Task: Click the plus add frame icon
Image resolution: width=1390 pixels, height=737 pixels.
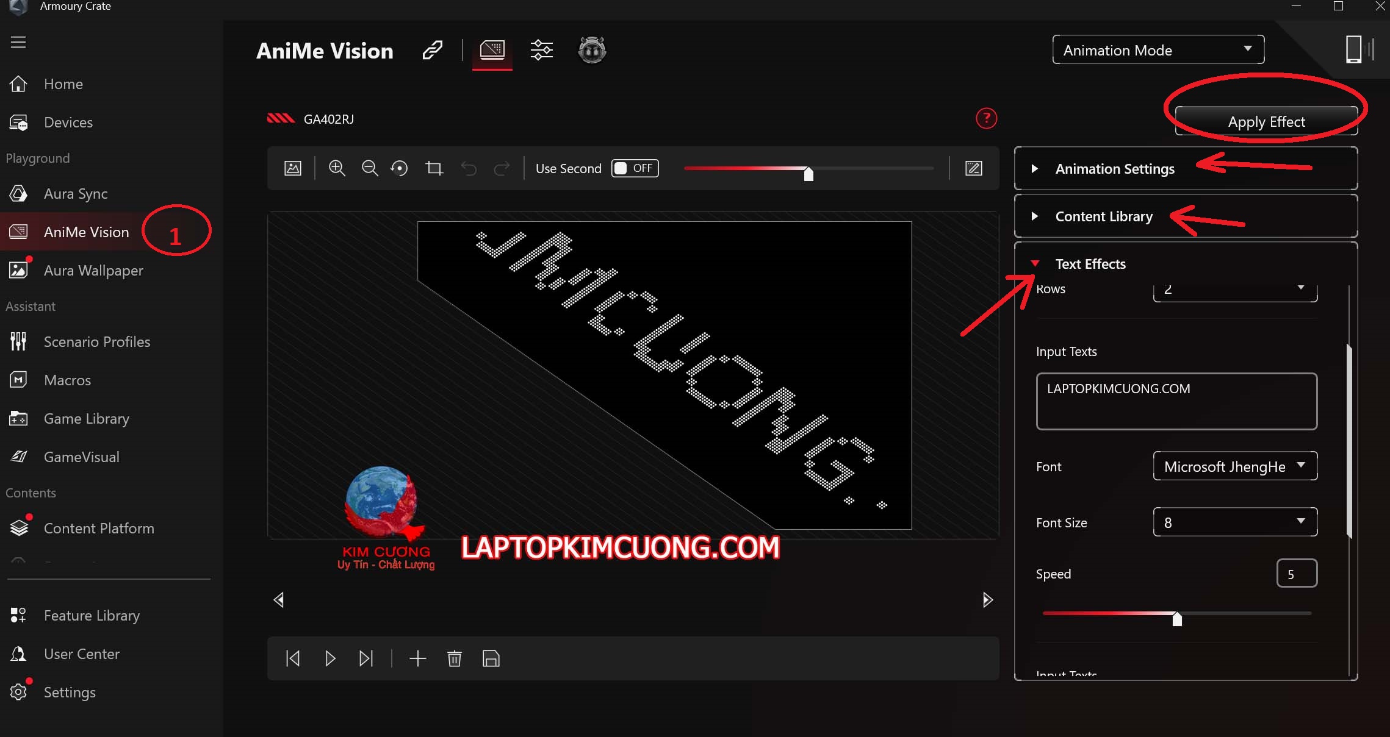Action: (417, 658)
